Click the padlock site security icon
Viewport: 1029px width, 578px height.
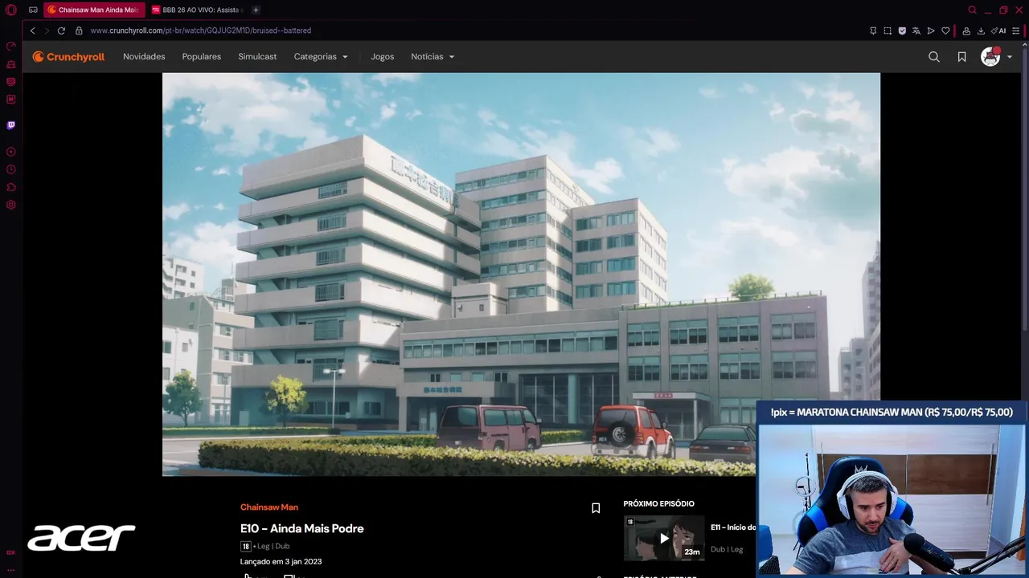click(79, 31)
